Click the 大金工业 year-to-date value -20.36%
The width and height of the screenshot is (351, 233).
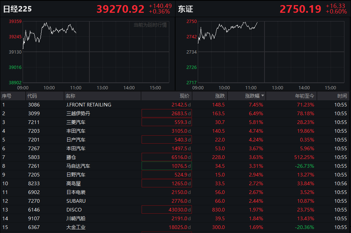point(304,228)
